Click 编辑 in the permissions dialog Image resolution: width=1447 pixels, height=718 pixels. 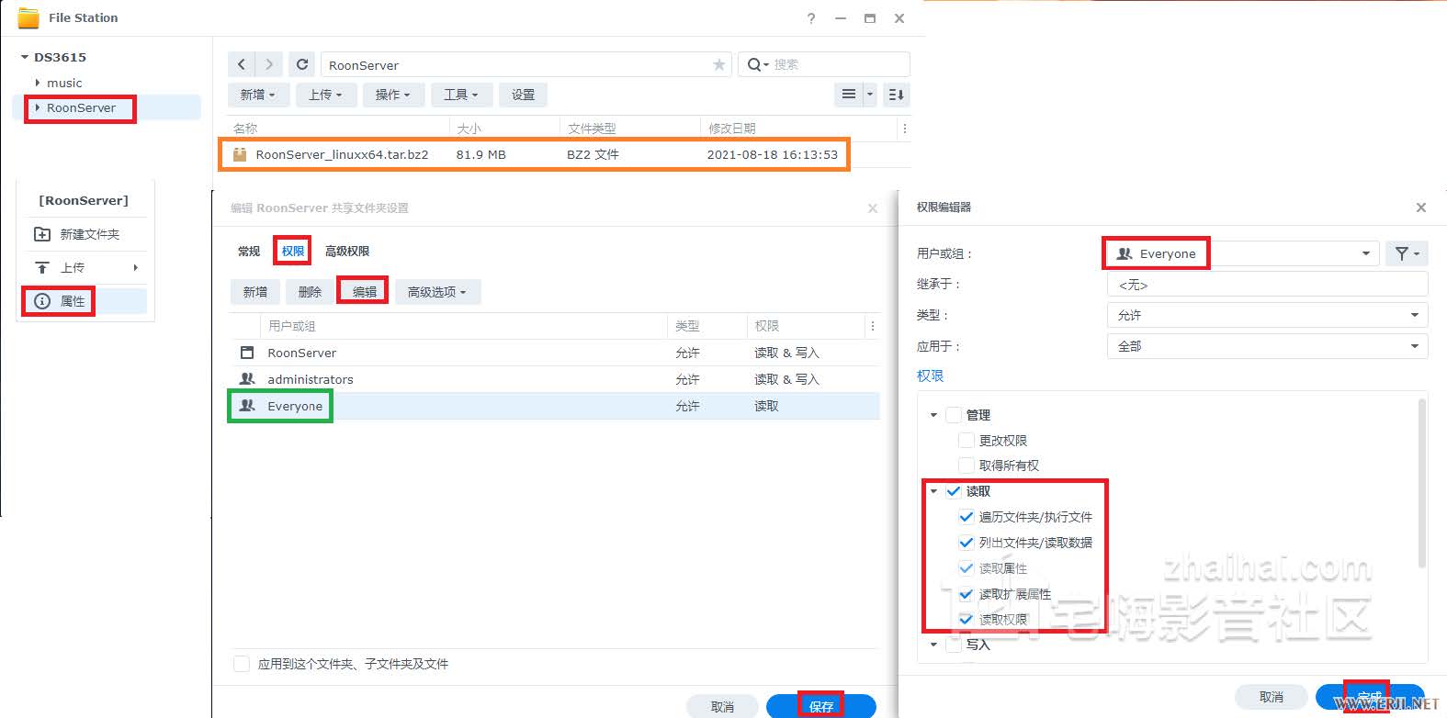click(365, 292)
